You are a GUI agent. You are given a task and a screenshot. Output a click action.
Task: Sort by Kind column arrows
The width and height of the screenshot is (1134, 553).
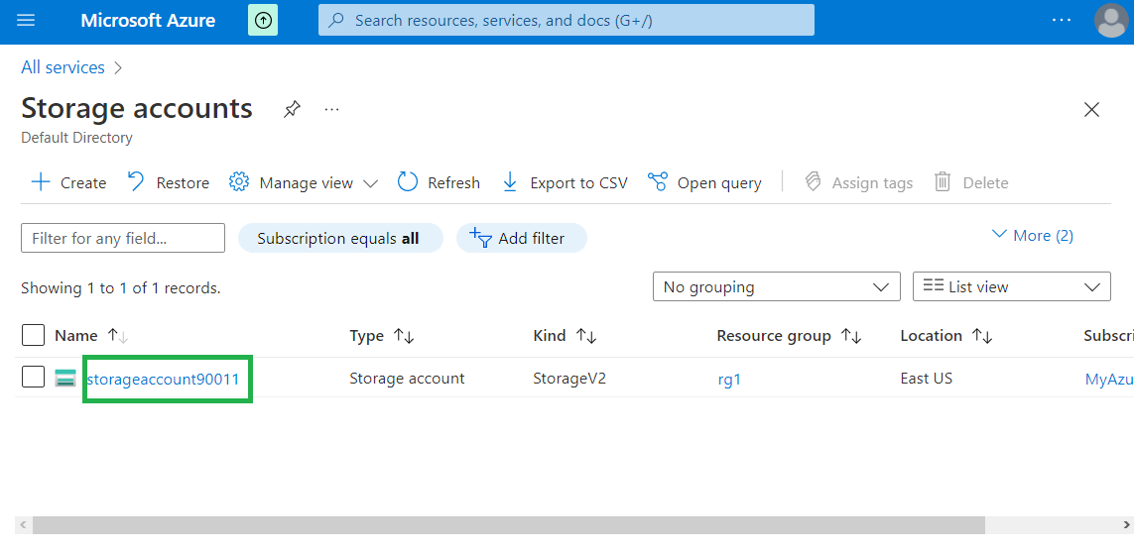[x=585, y=336]
